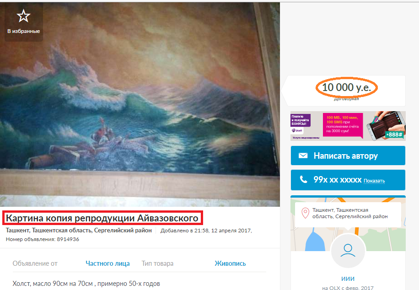Open seller profile named иии
The height and width of the screenshot is (290, 419).
tap(348, 279)
